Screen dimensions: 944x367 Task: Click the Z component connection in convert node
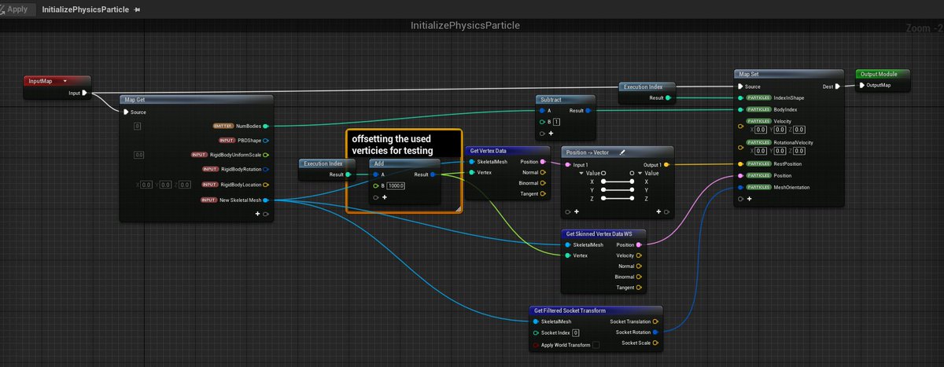click(x=618, y=199)
